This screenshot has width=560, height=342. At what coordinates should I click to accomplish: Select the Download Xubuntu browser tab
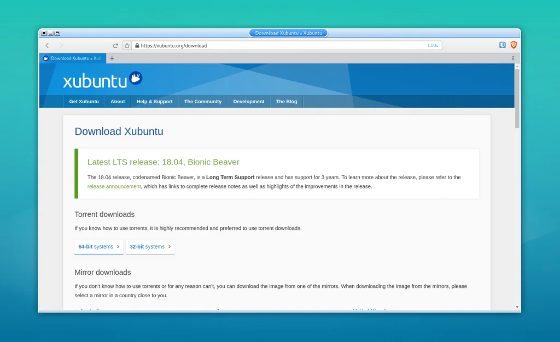pos(73,58)
